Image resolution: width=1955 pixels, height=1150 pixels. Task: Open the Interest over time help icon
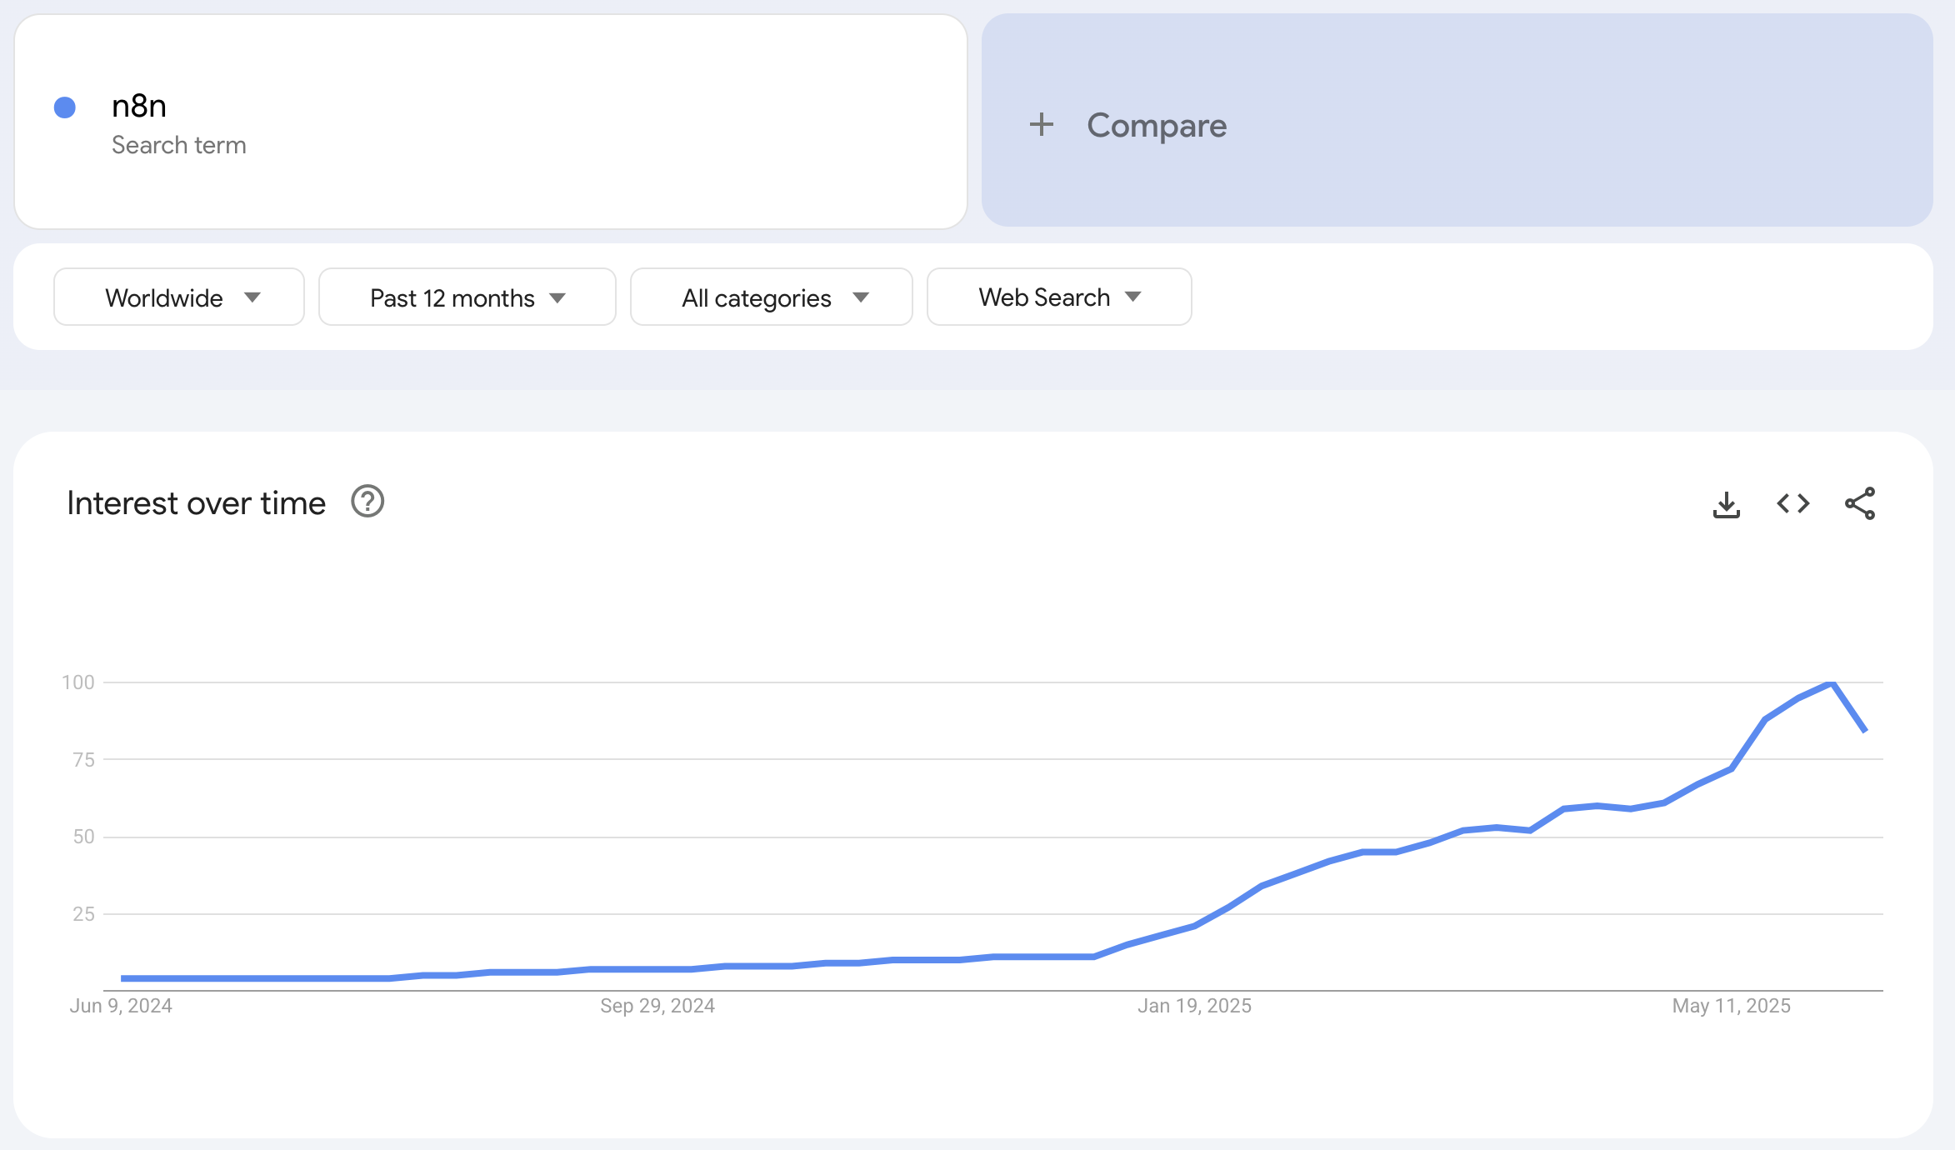click(x=367, y=502)
